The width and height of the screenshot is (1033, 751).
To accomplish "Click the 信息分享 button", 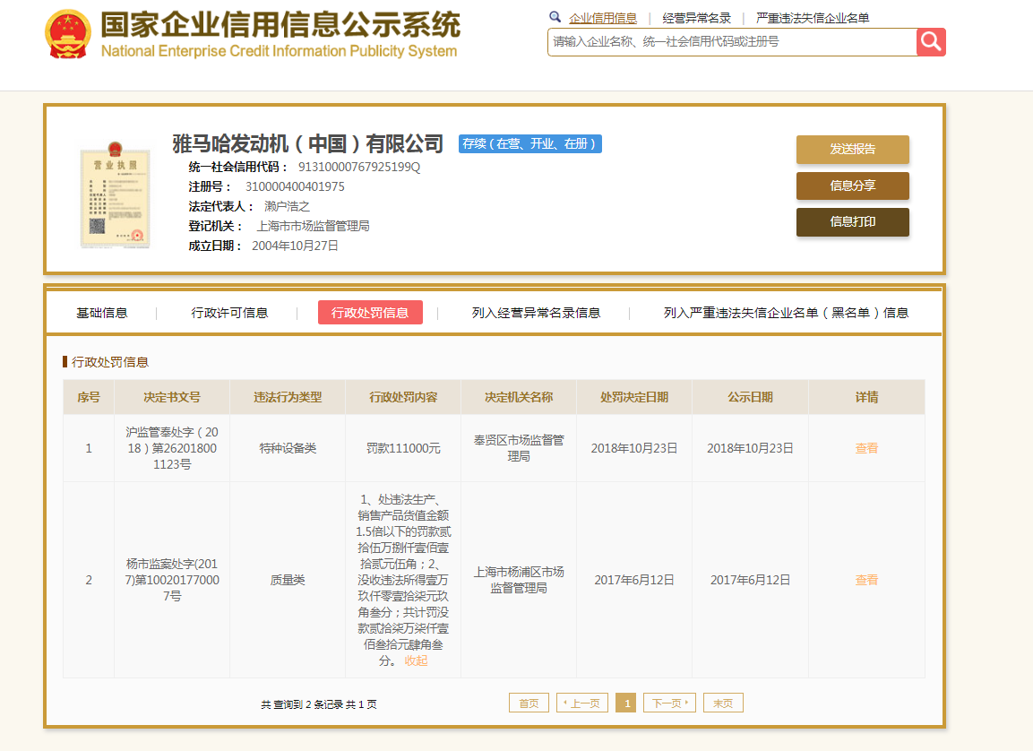I will (853, 186).
